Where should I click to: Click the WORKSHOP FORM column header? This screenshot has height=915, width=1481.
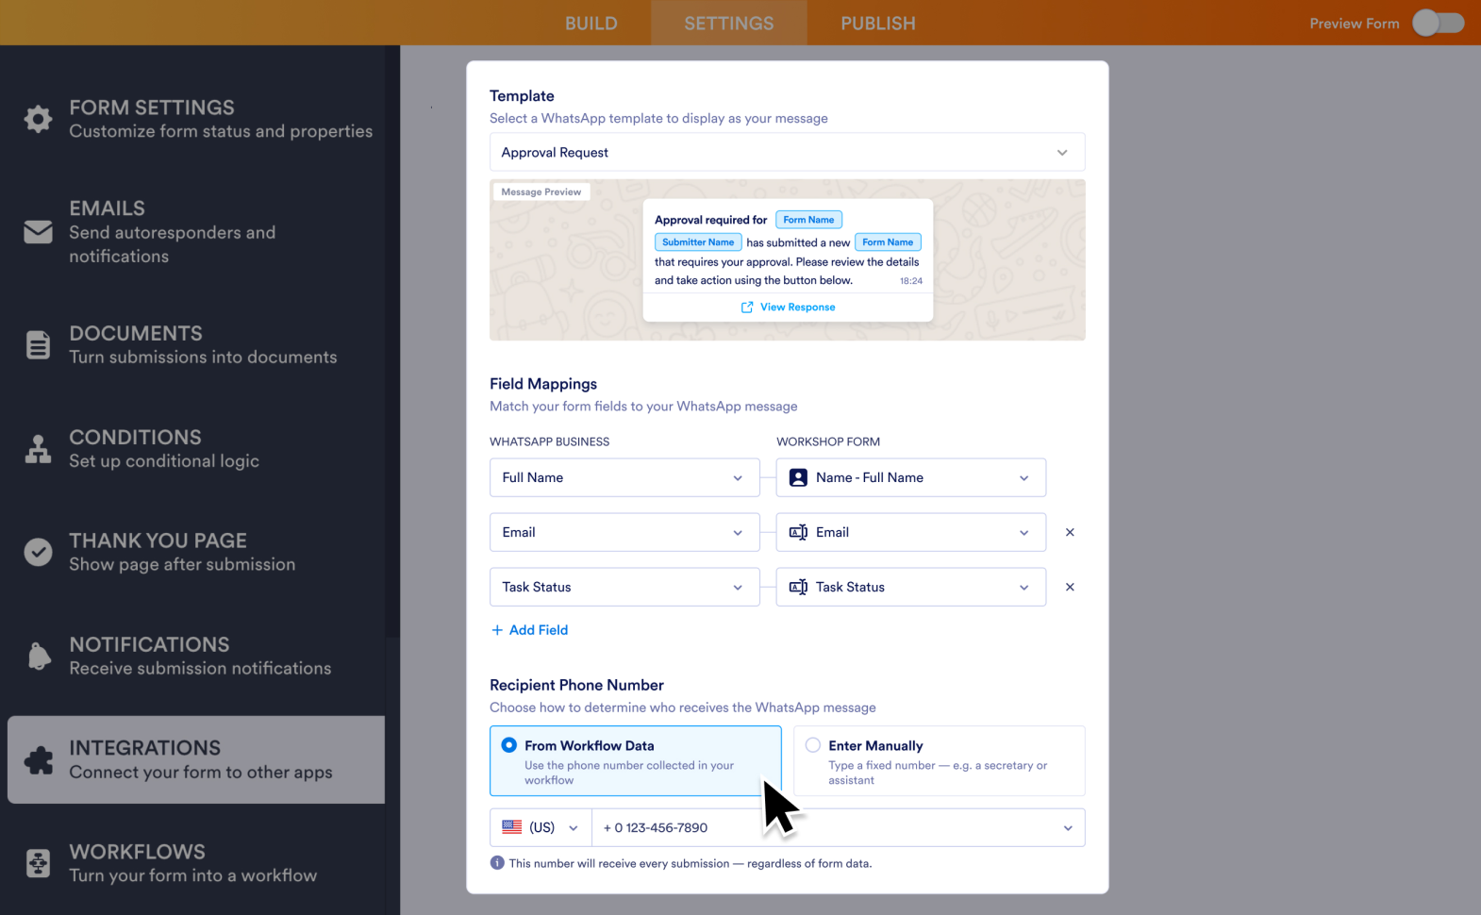click(x=828, y=441)
